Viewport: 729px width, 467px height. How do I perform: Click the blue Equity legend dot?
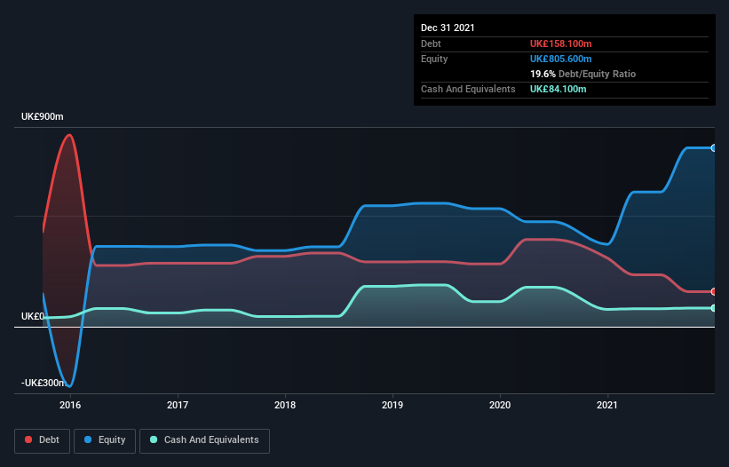[88, 439]
